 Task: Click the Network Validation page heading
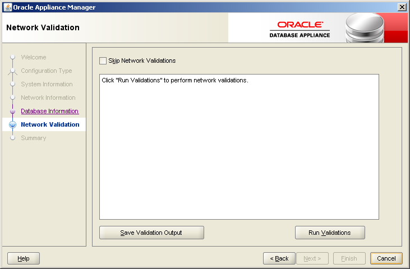[43, 27]
